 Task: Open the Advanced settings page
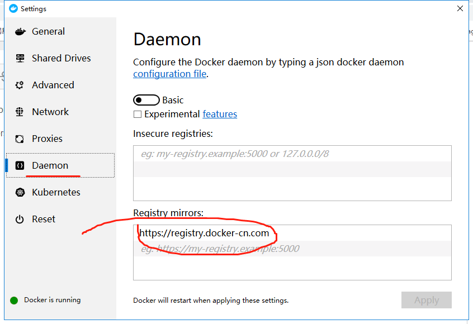pyautogui.click(x=60, y=85)
